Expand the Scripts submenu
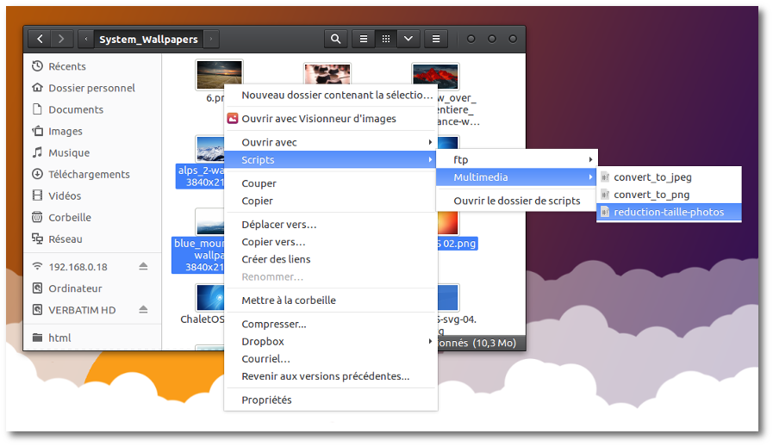The image size is (773, 446). (x=331, y=159)
